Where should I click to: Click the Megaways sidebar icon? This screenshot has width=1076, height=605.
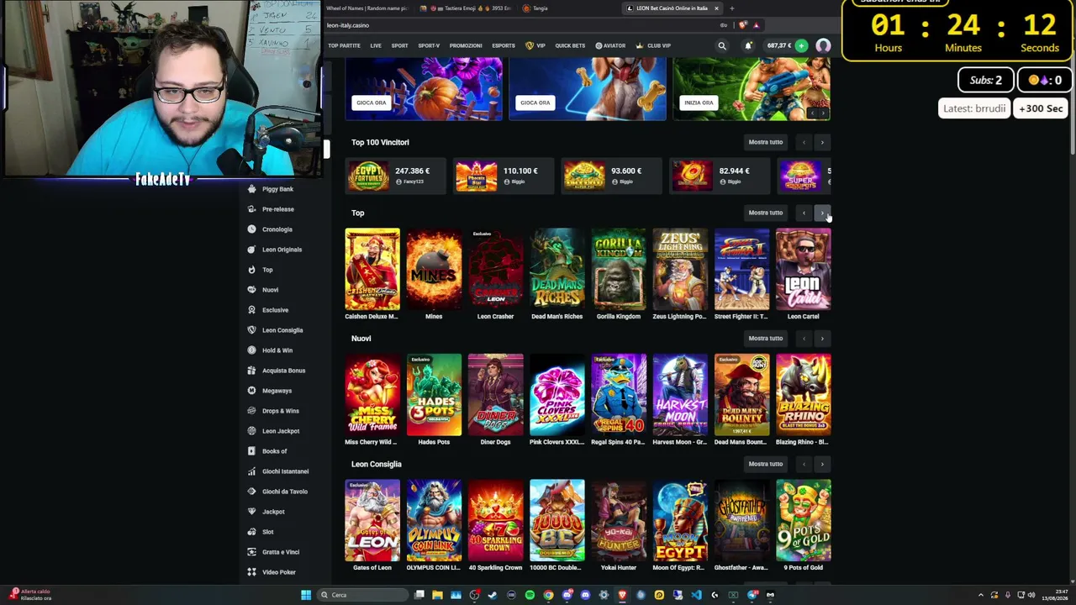click(252, 391)
